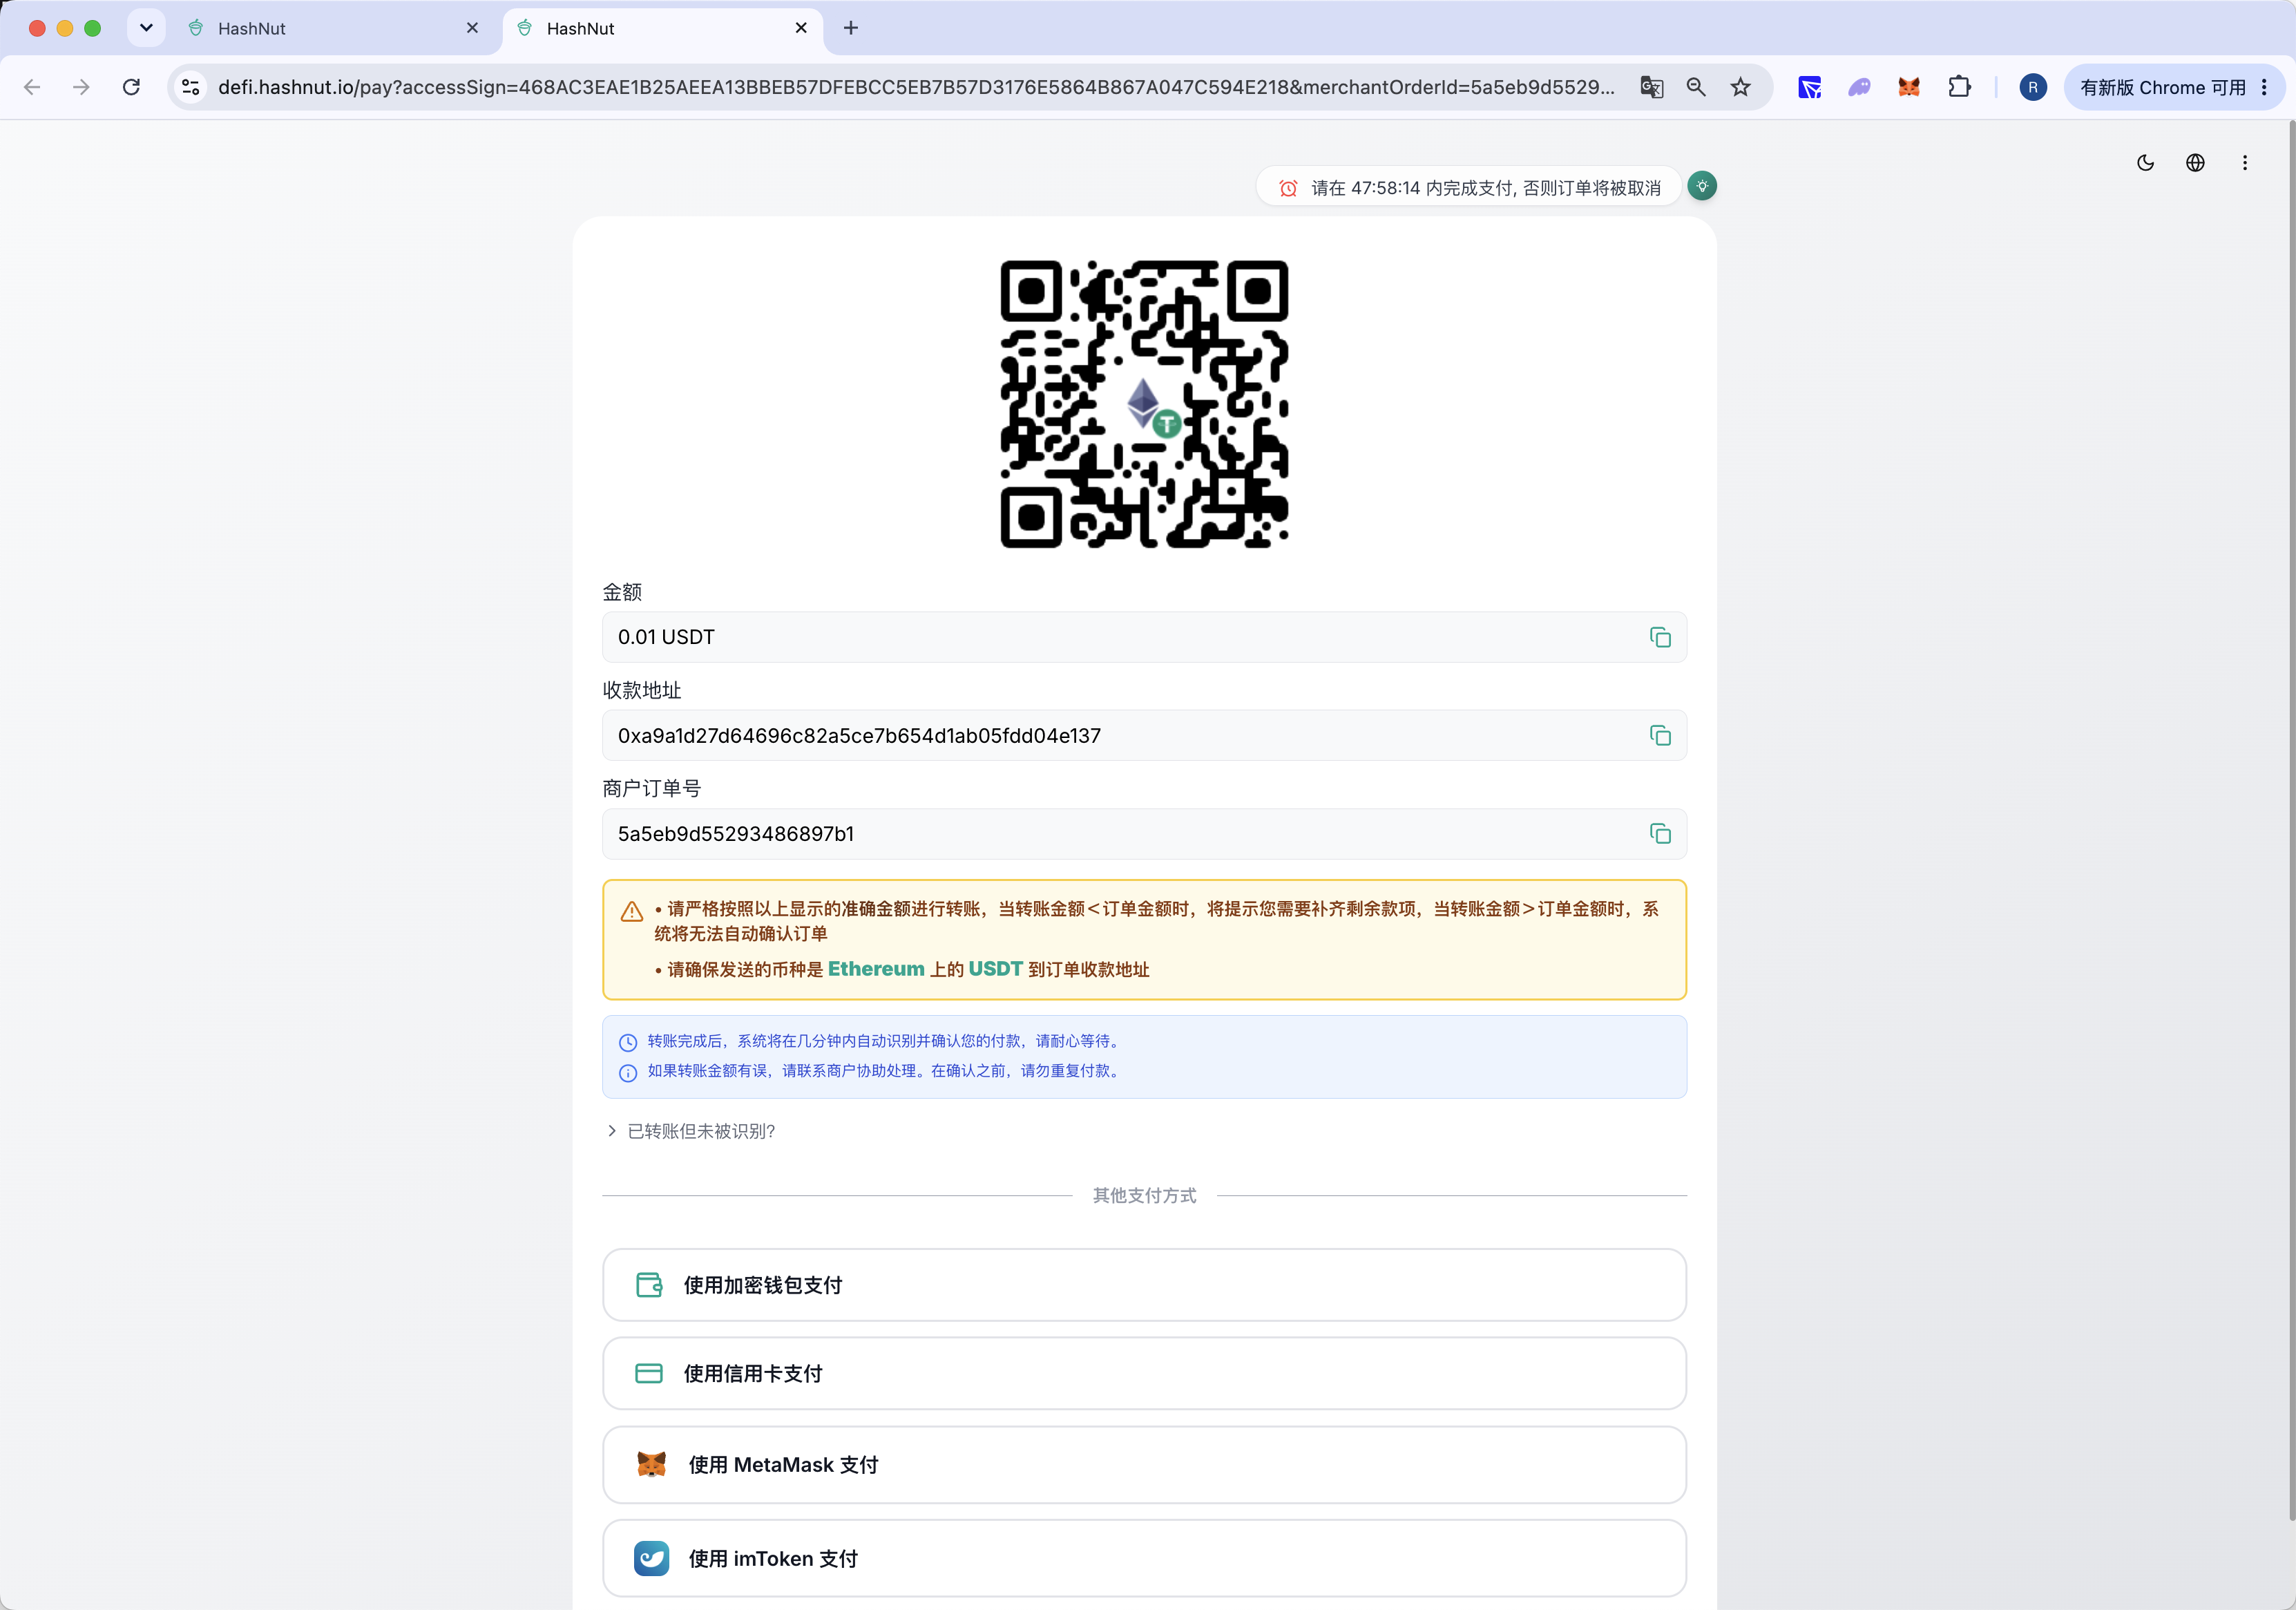Viewport: 2296px width, 1610px height.
Task: Close the second HashNut tab
Action: [x=801, y=29]
